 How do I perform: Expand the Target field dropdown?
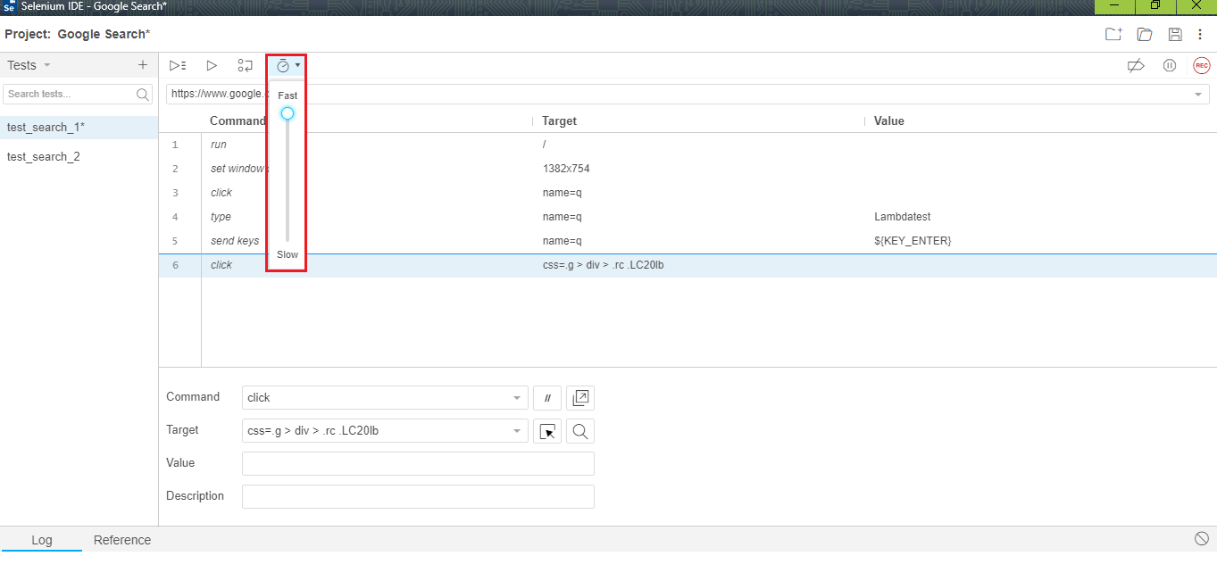point(517,431)
